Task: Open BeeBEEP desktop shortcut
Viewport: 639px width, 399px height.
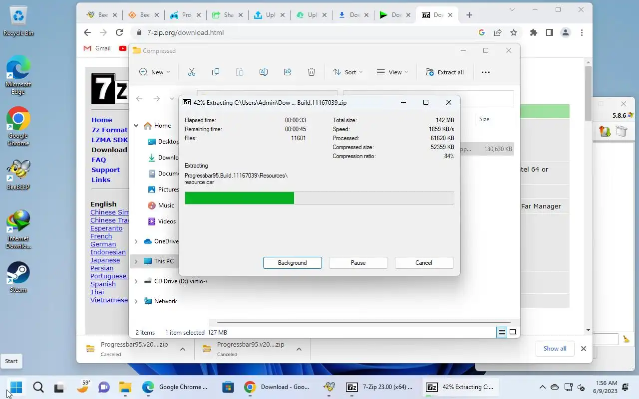Action: coord(18,175)
